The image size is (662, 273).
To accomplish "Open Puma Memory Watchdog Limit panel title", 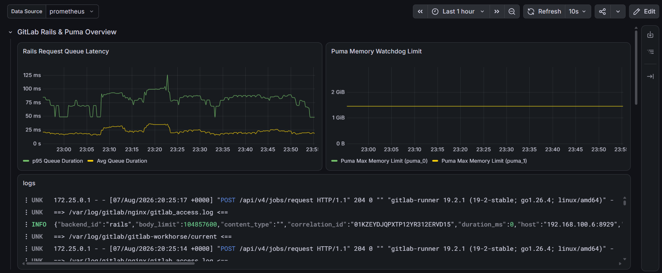I will click(376, 51).
